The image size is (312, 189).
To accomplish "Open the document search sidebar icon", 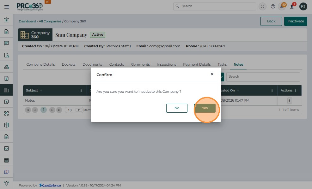I will 6,55.
